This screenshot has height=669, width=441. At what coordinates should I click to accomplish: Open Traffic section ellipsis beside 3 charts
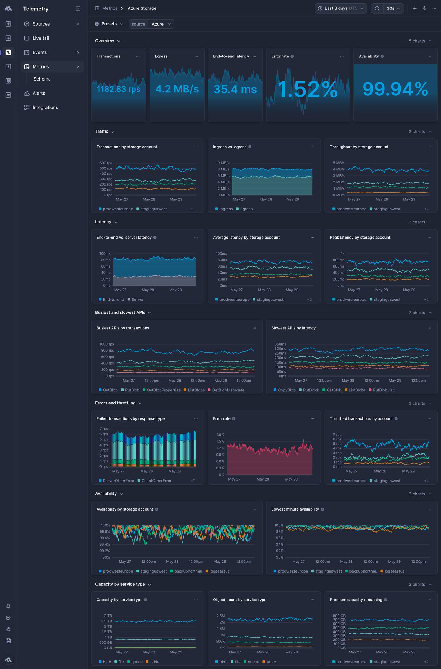[x=431, y=131]
